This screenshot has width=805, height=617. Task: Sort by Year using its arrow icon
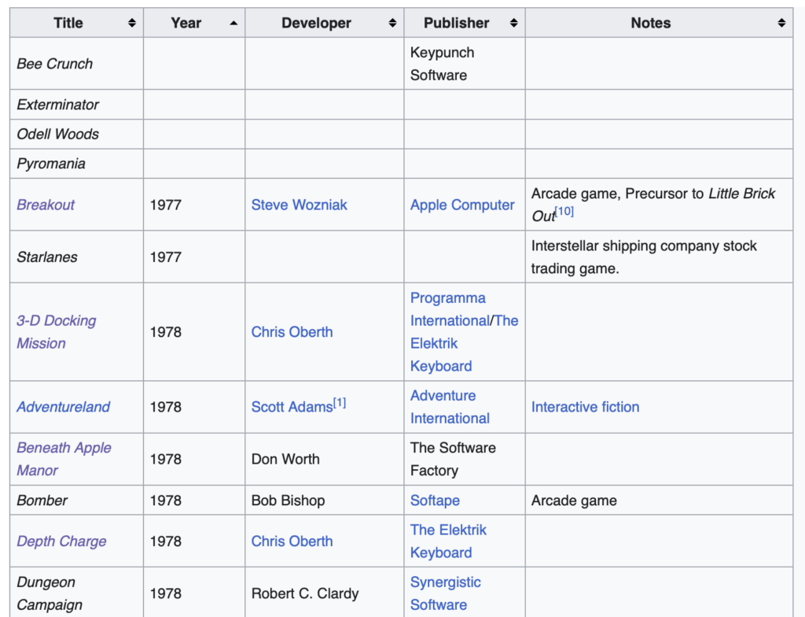(x=233, y=23)
